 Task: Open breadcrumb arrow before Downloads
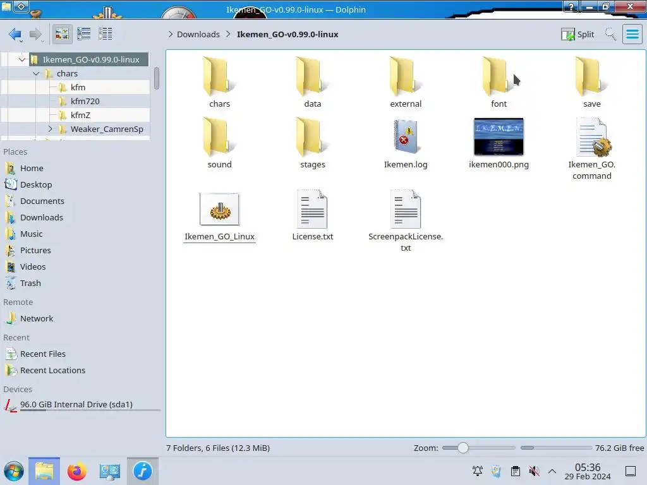click(171, 34)
